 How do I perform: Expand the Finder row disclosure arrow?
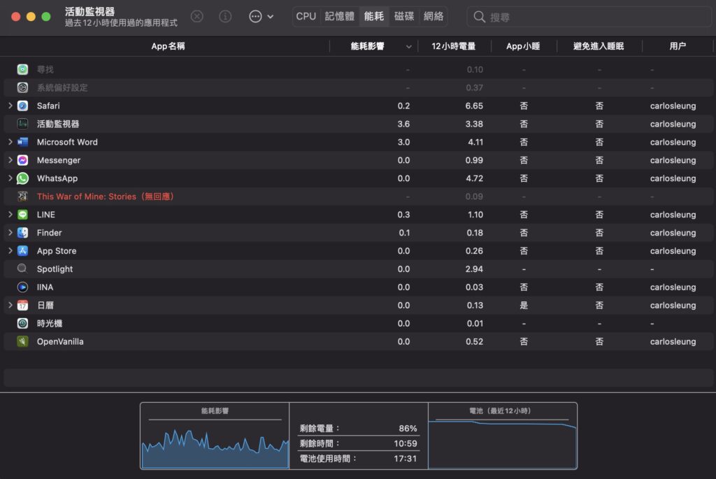(x=10, y=233)
